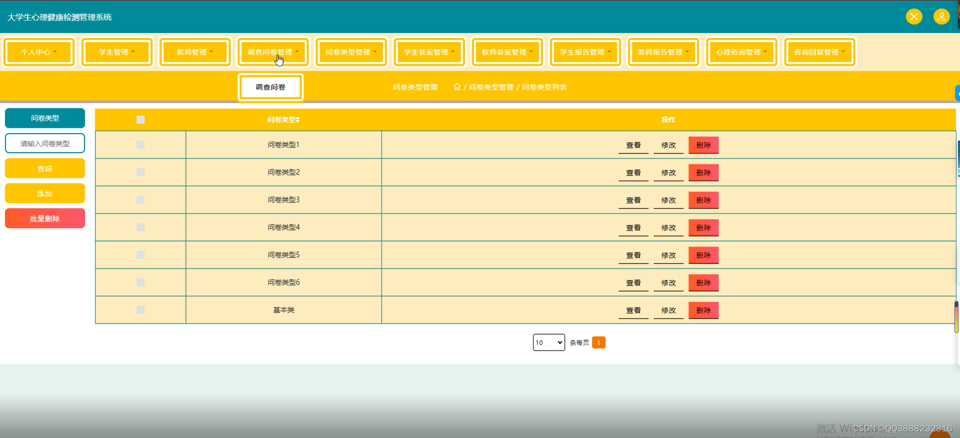Click 查看 for 问卷类型3
Screen dimensions: 960x438
point(633,200)
